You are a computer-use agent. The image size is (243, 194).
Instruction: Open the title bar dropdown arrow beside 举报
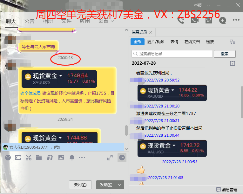(208, 5)
